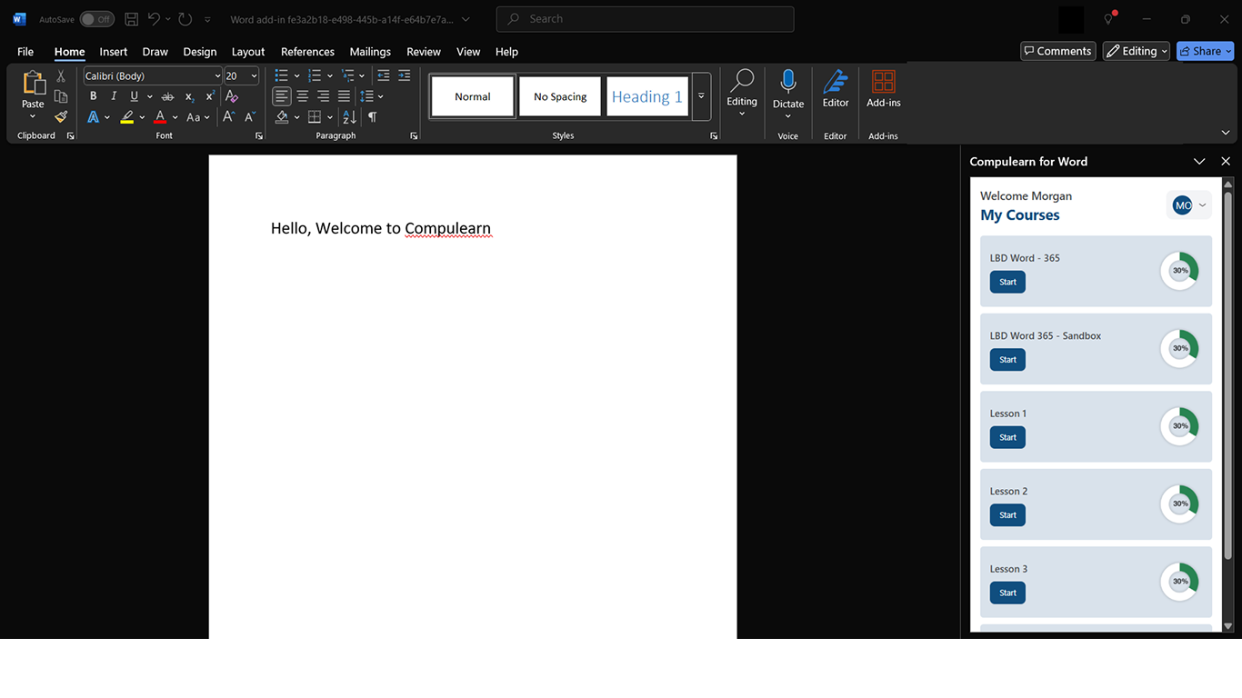The height and width of the screenshot is (698, 1242).
Task: Start dictation with the microphone icon
Action: 788,83
